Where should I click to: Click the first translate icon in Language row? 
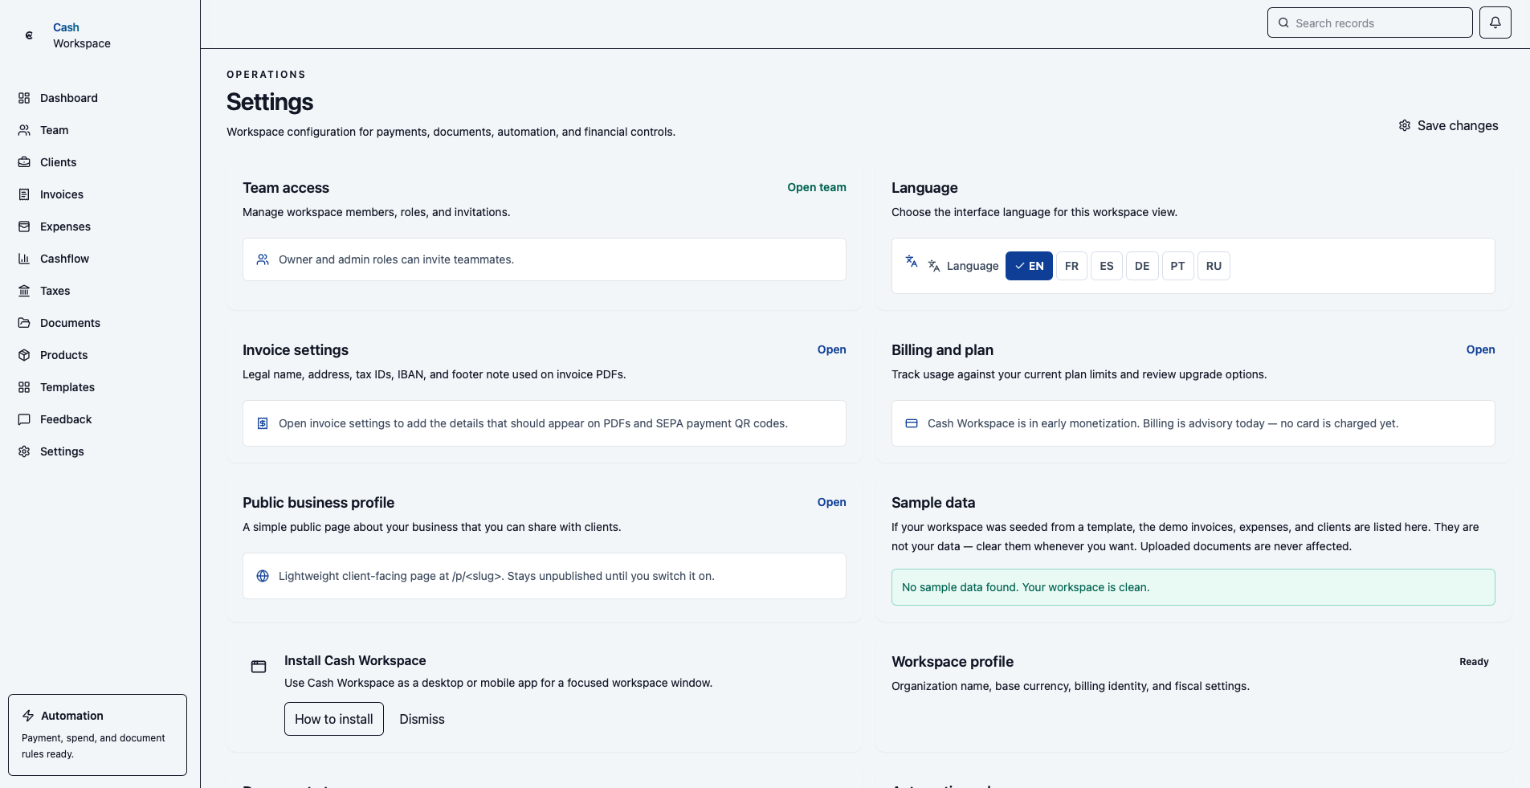point(912,261)
